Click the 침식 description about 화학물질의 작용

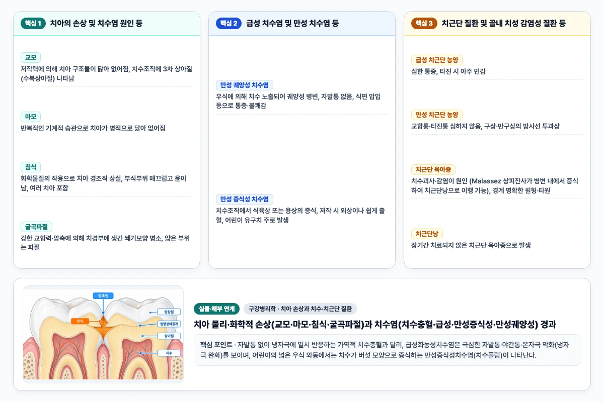tap(104, 183)
